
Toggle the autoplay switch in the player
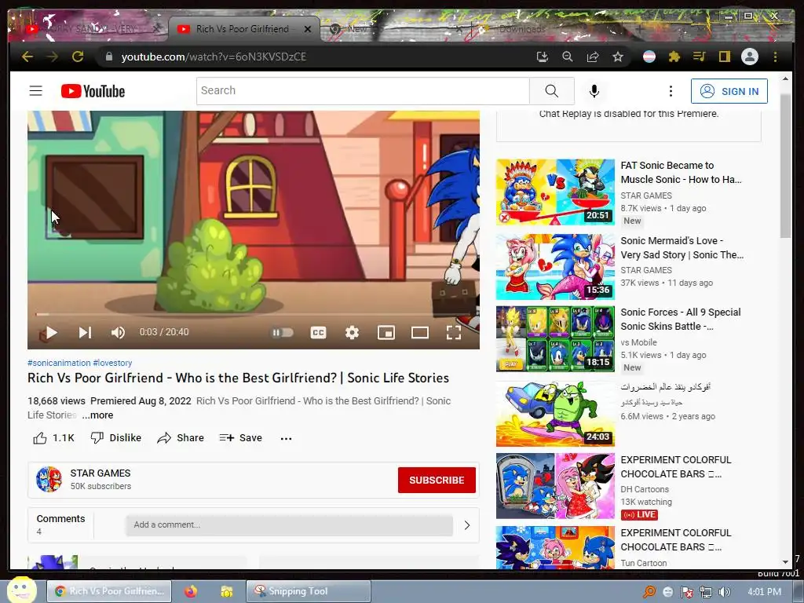[283, 333]
